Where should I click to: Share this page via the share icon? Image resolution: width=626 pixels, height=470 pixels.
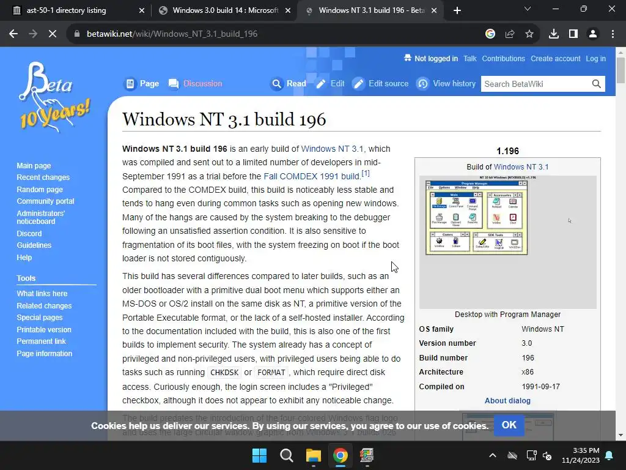tap(510, 34)
